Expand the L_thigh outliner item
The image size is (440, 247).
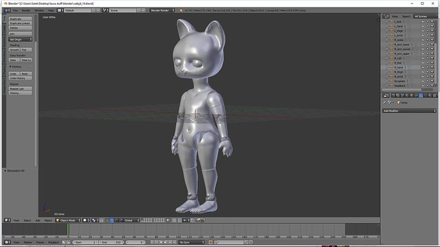pyautogui.click(x=386, y=31)
